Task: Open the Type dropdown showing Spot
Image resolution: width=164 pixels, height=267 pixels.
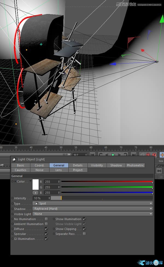Action: (x=93, y=203)
